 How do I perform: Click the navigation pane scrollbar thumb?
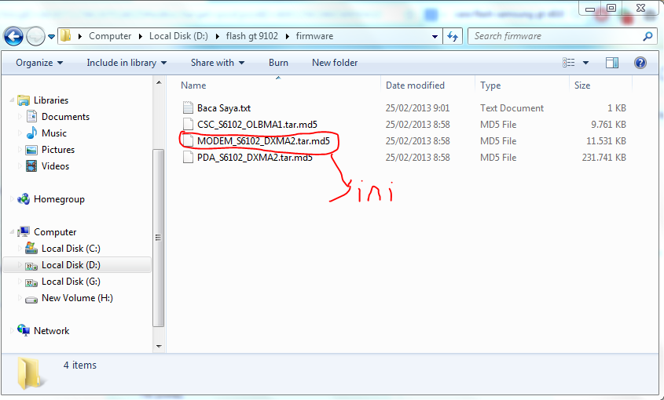[159, 238]
